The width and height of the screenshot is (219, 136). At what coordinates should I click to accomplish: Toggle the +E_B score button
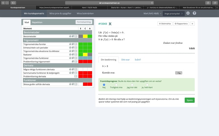pyautogui.click(x=178, y=73)
